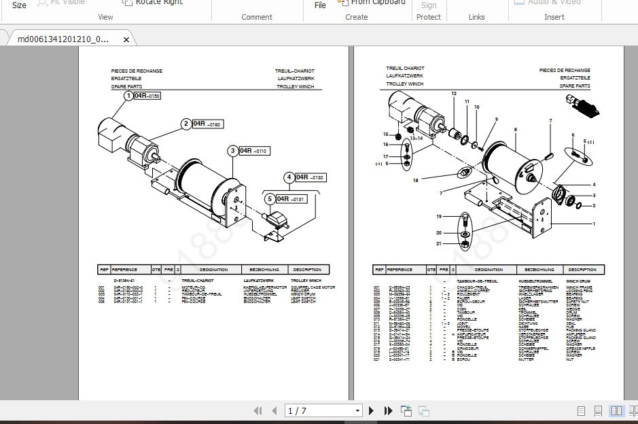Screen dimensions: 638x424
Task: Toggle Facing page display mode
Action: pyautogui.click(x=616, y=411)
